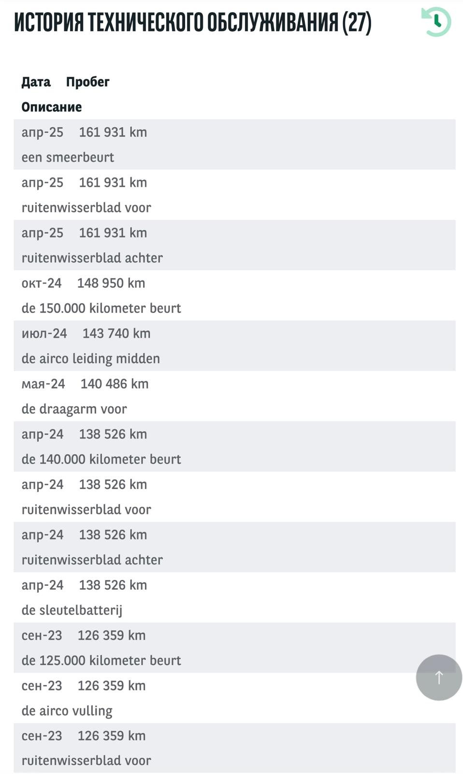Choose the "de 140.000 kilometer beurt" entry

pos(101,459)
